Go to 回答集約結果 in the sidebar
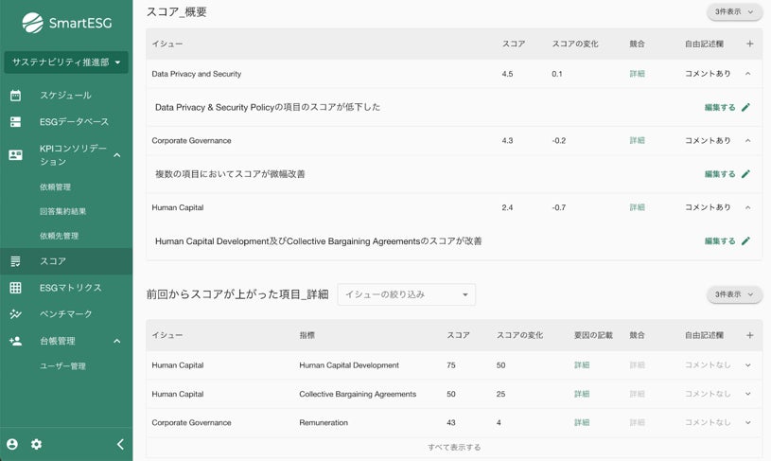Screen dimensions: 771x461 click(x=62, y=211)
